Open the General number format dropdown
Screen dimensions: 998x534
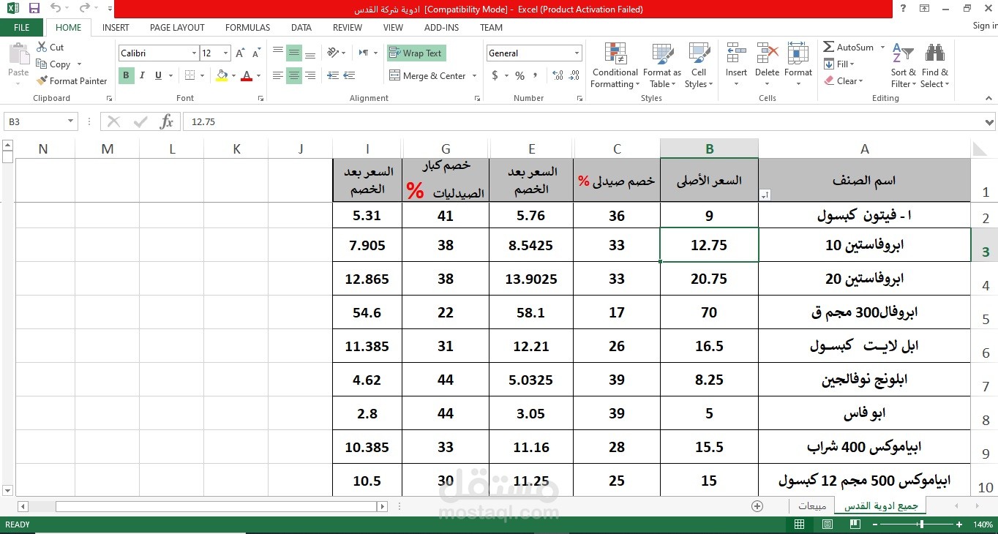pyautogui.click(x=577, y=53)
